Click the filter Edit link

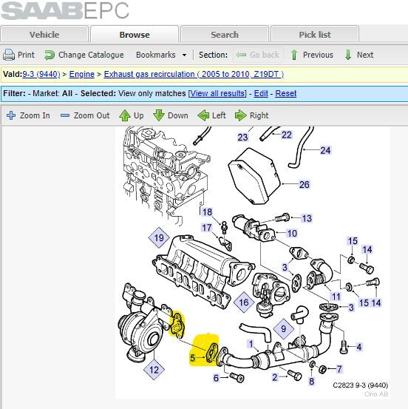[261, 93]
